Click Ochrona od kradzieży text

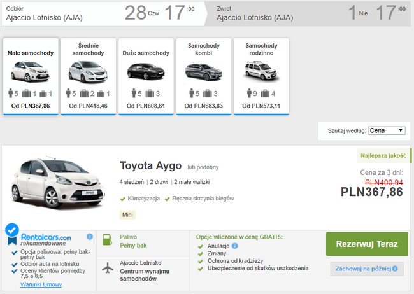point(235,261)
